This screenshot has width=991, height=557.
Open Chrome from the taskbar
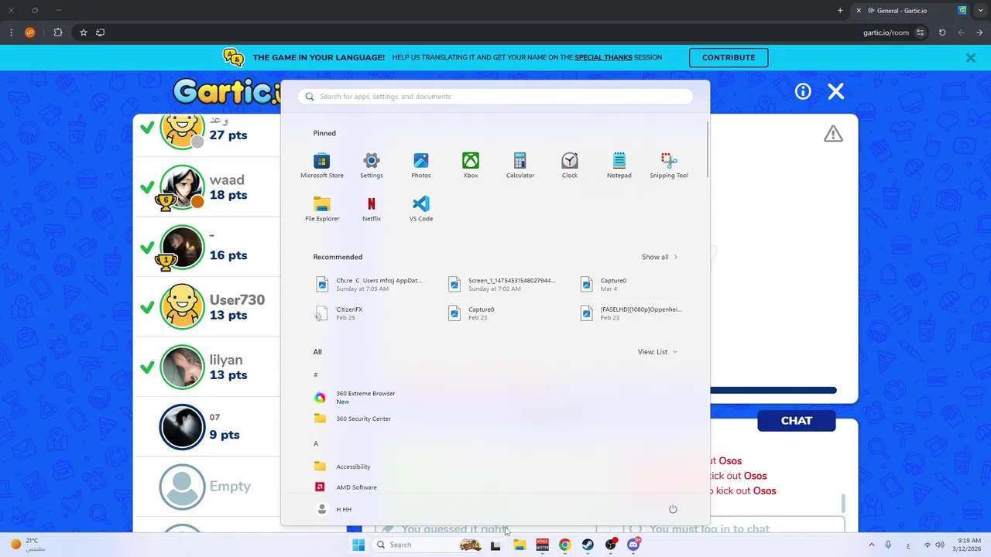coord(565,545)
